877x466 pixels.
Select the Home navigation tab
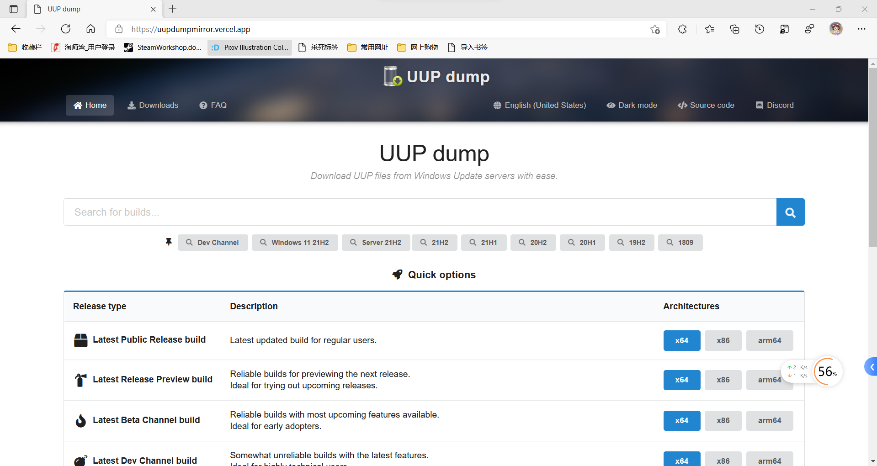tap(90, 105)
